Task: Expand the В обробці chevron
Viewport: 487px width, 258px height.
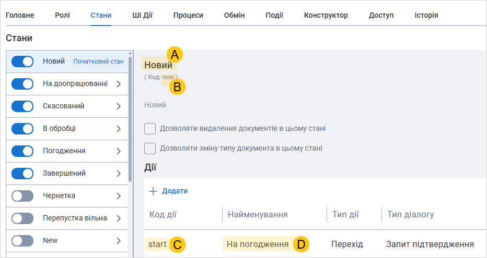Action: tap(118, 129)
